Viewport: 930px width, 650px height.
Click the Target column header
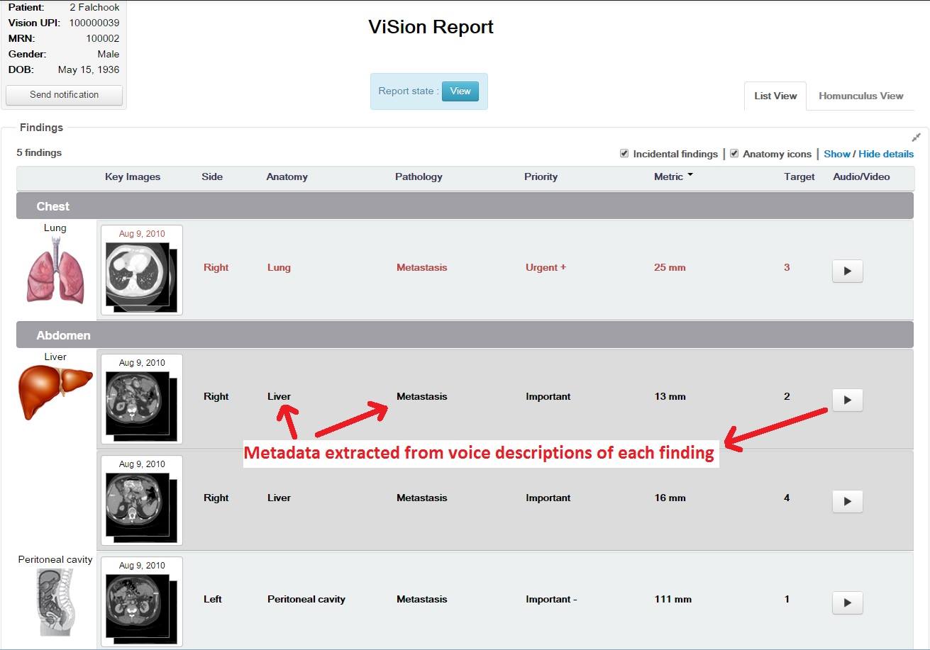[x=799, y=176]
